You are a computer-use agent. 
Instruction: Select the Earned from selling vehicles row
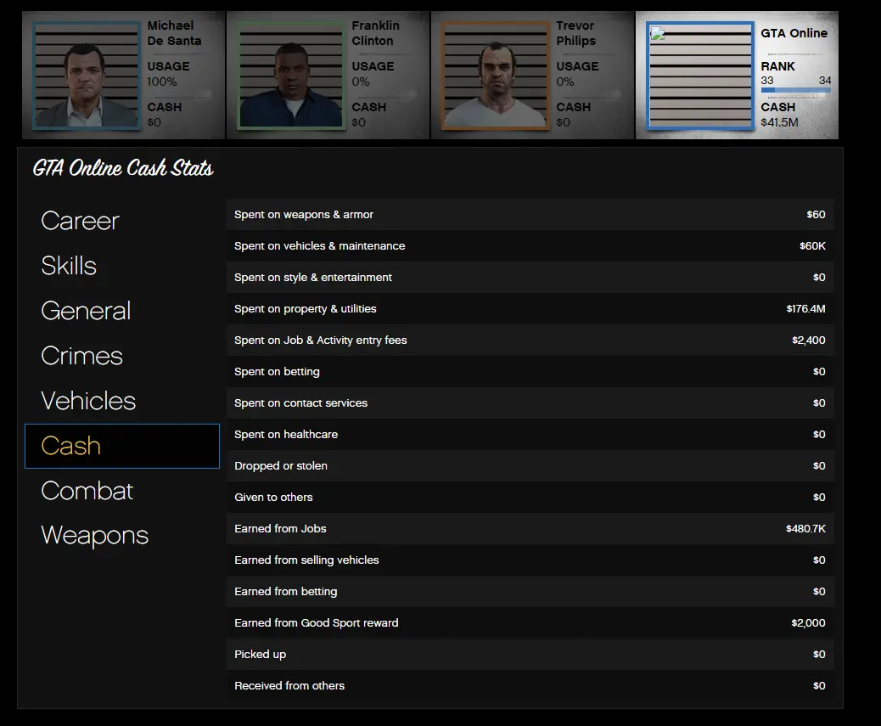tap(530, 560)
